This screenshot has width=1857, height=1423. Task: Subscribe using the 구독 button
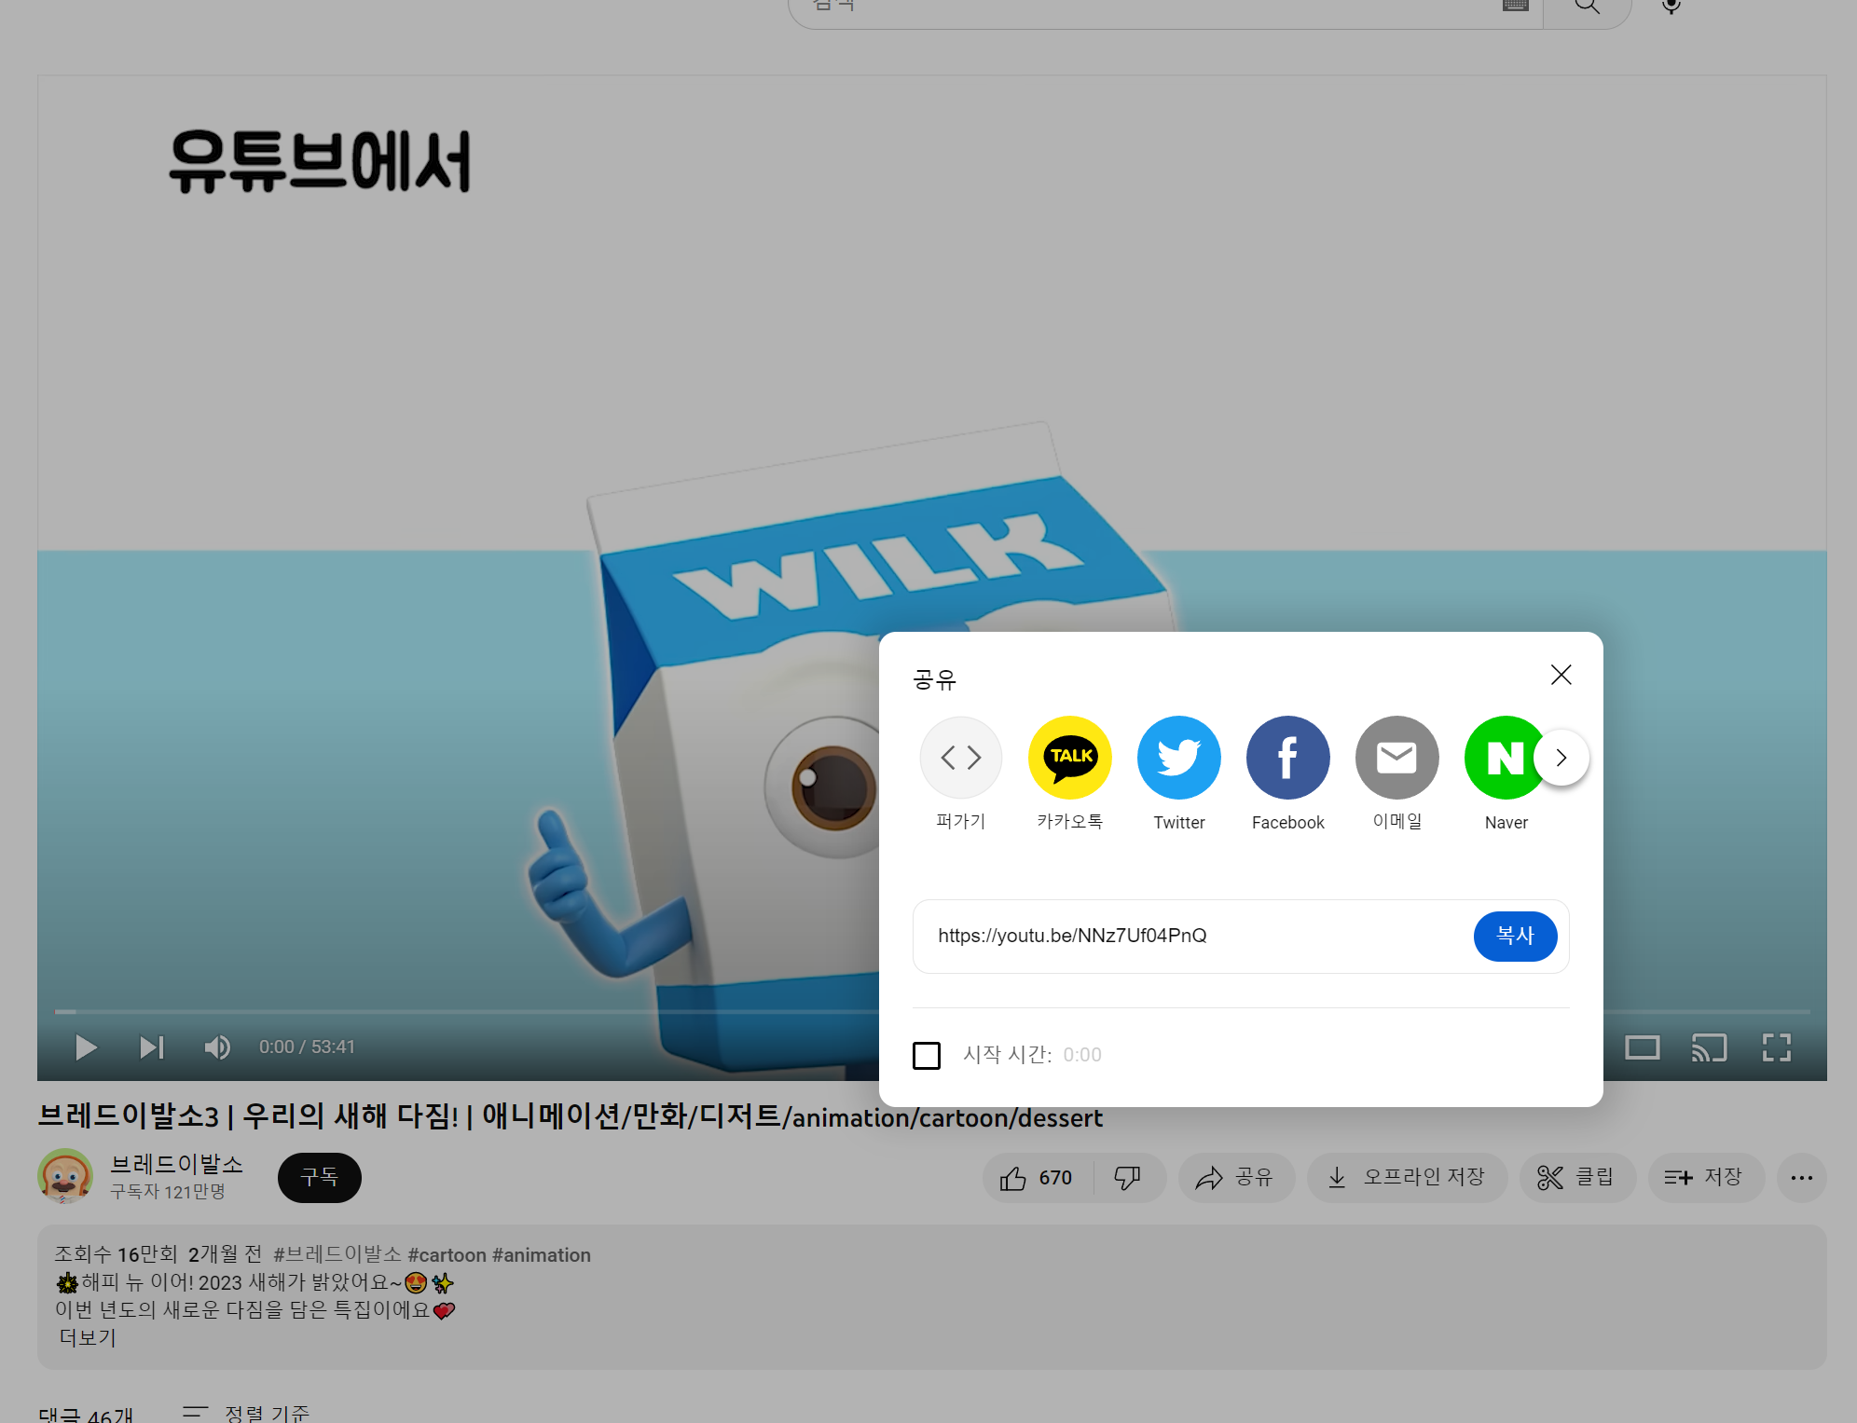319,1177
